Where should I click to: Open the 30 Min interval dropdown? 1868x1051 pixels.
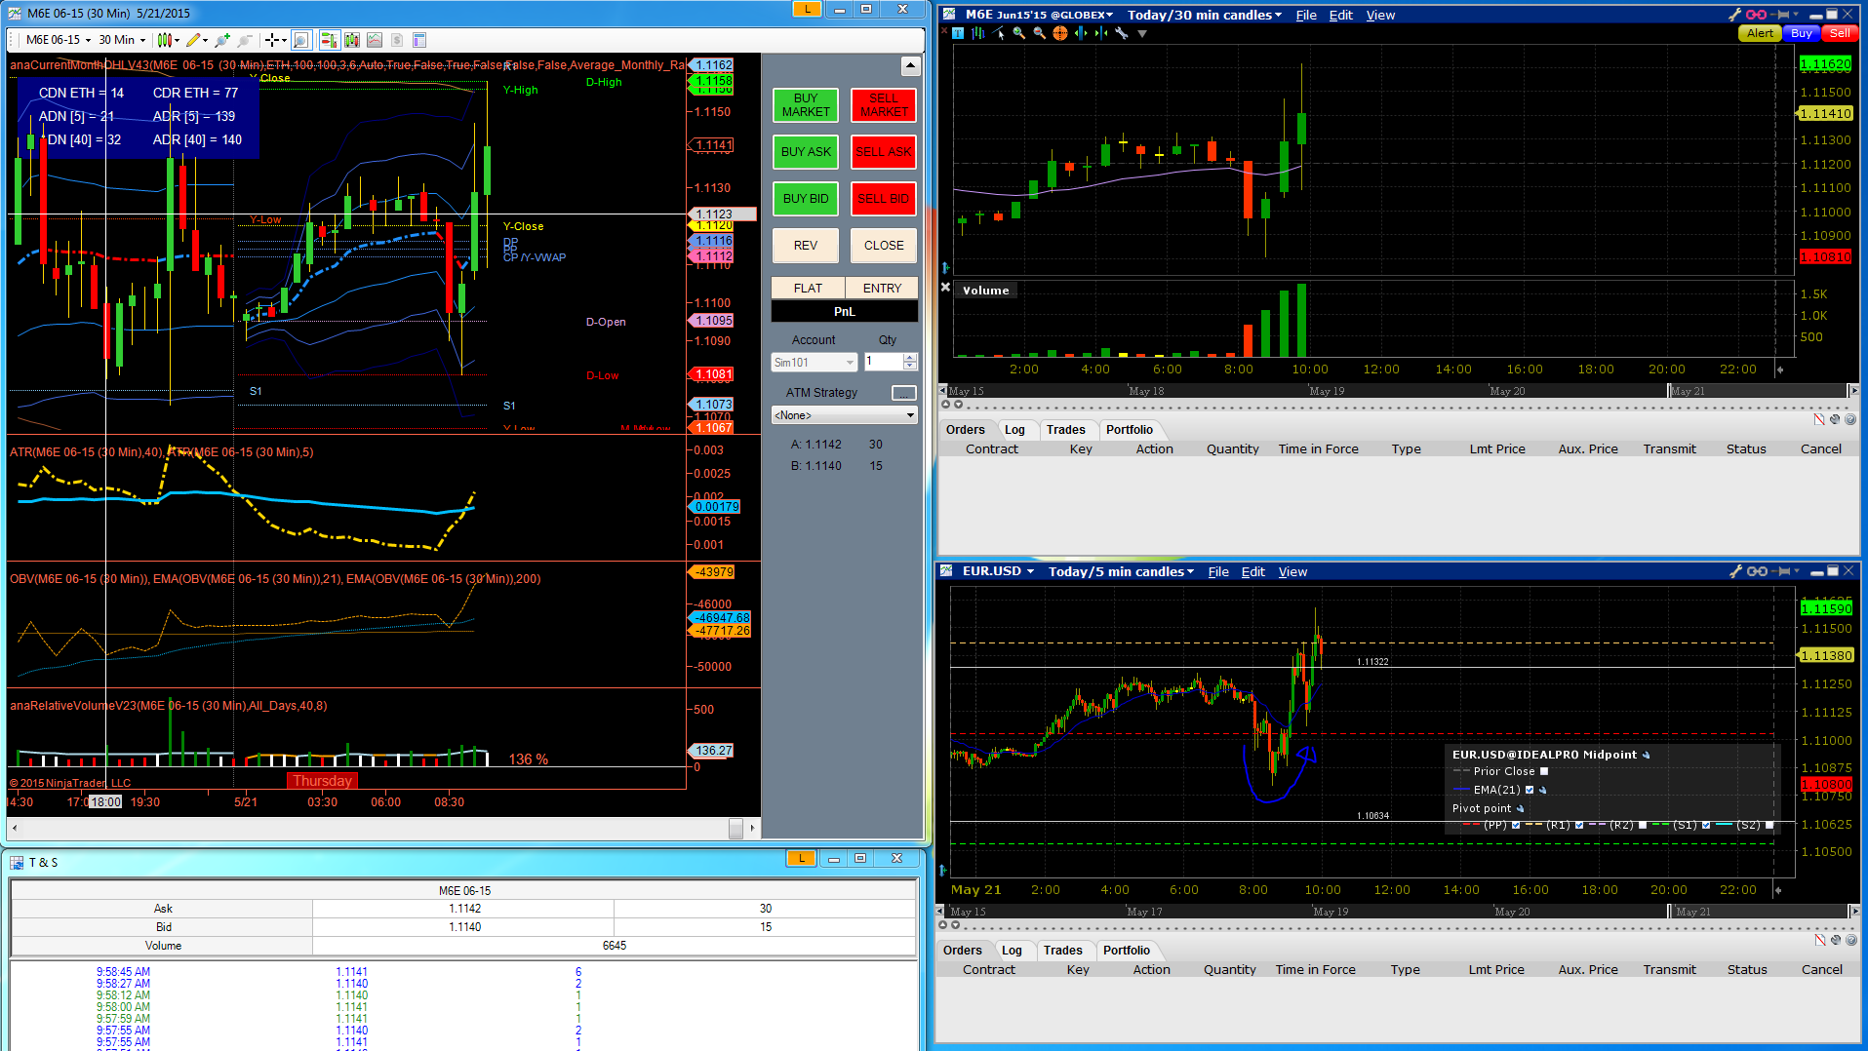point(122,40)
